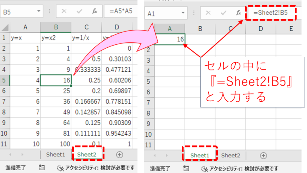The height and width of the screenshot is (173, 307).
Task: Select column E header in the right workbook
Action: pos(291,29)
